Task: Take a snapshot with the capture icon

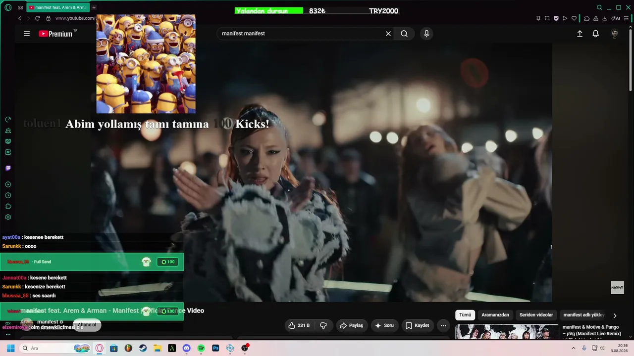Action: click(x=547, y=18)
